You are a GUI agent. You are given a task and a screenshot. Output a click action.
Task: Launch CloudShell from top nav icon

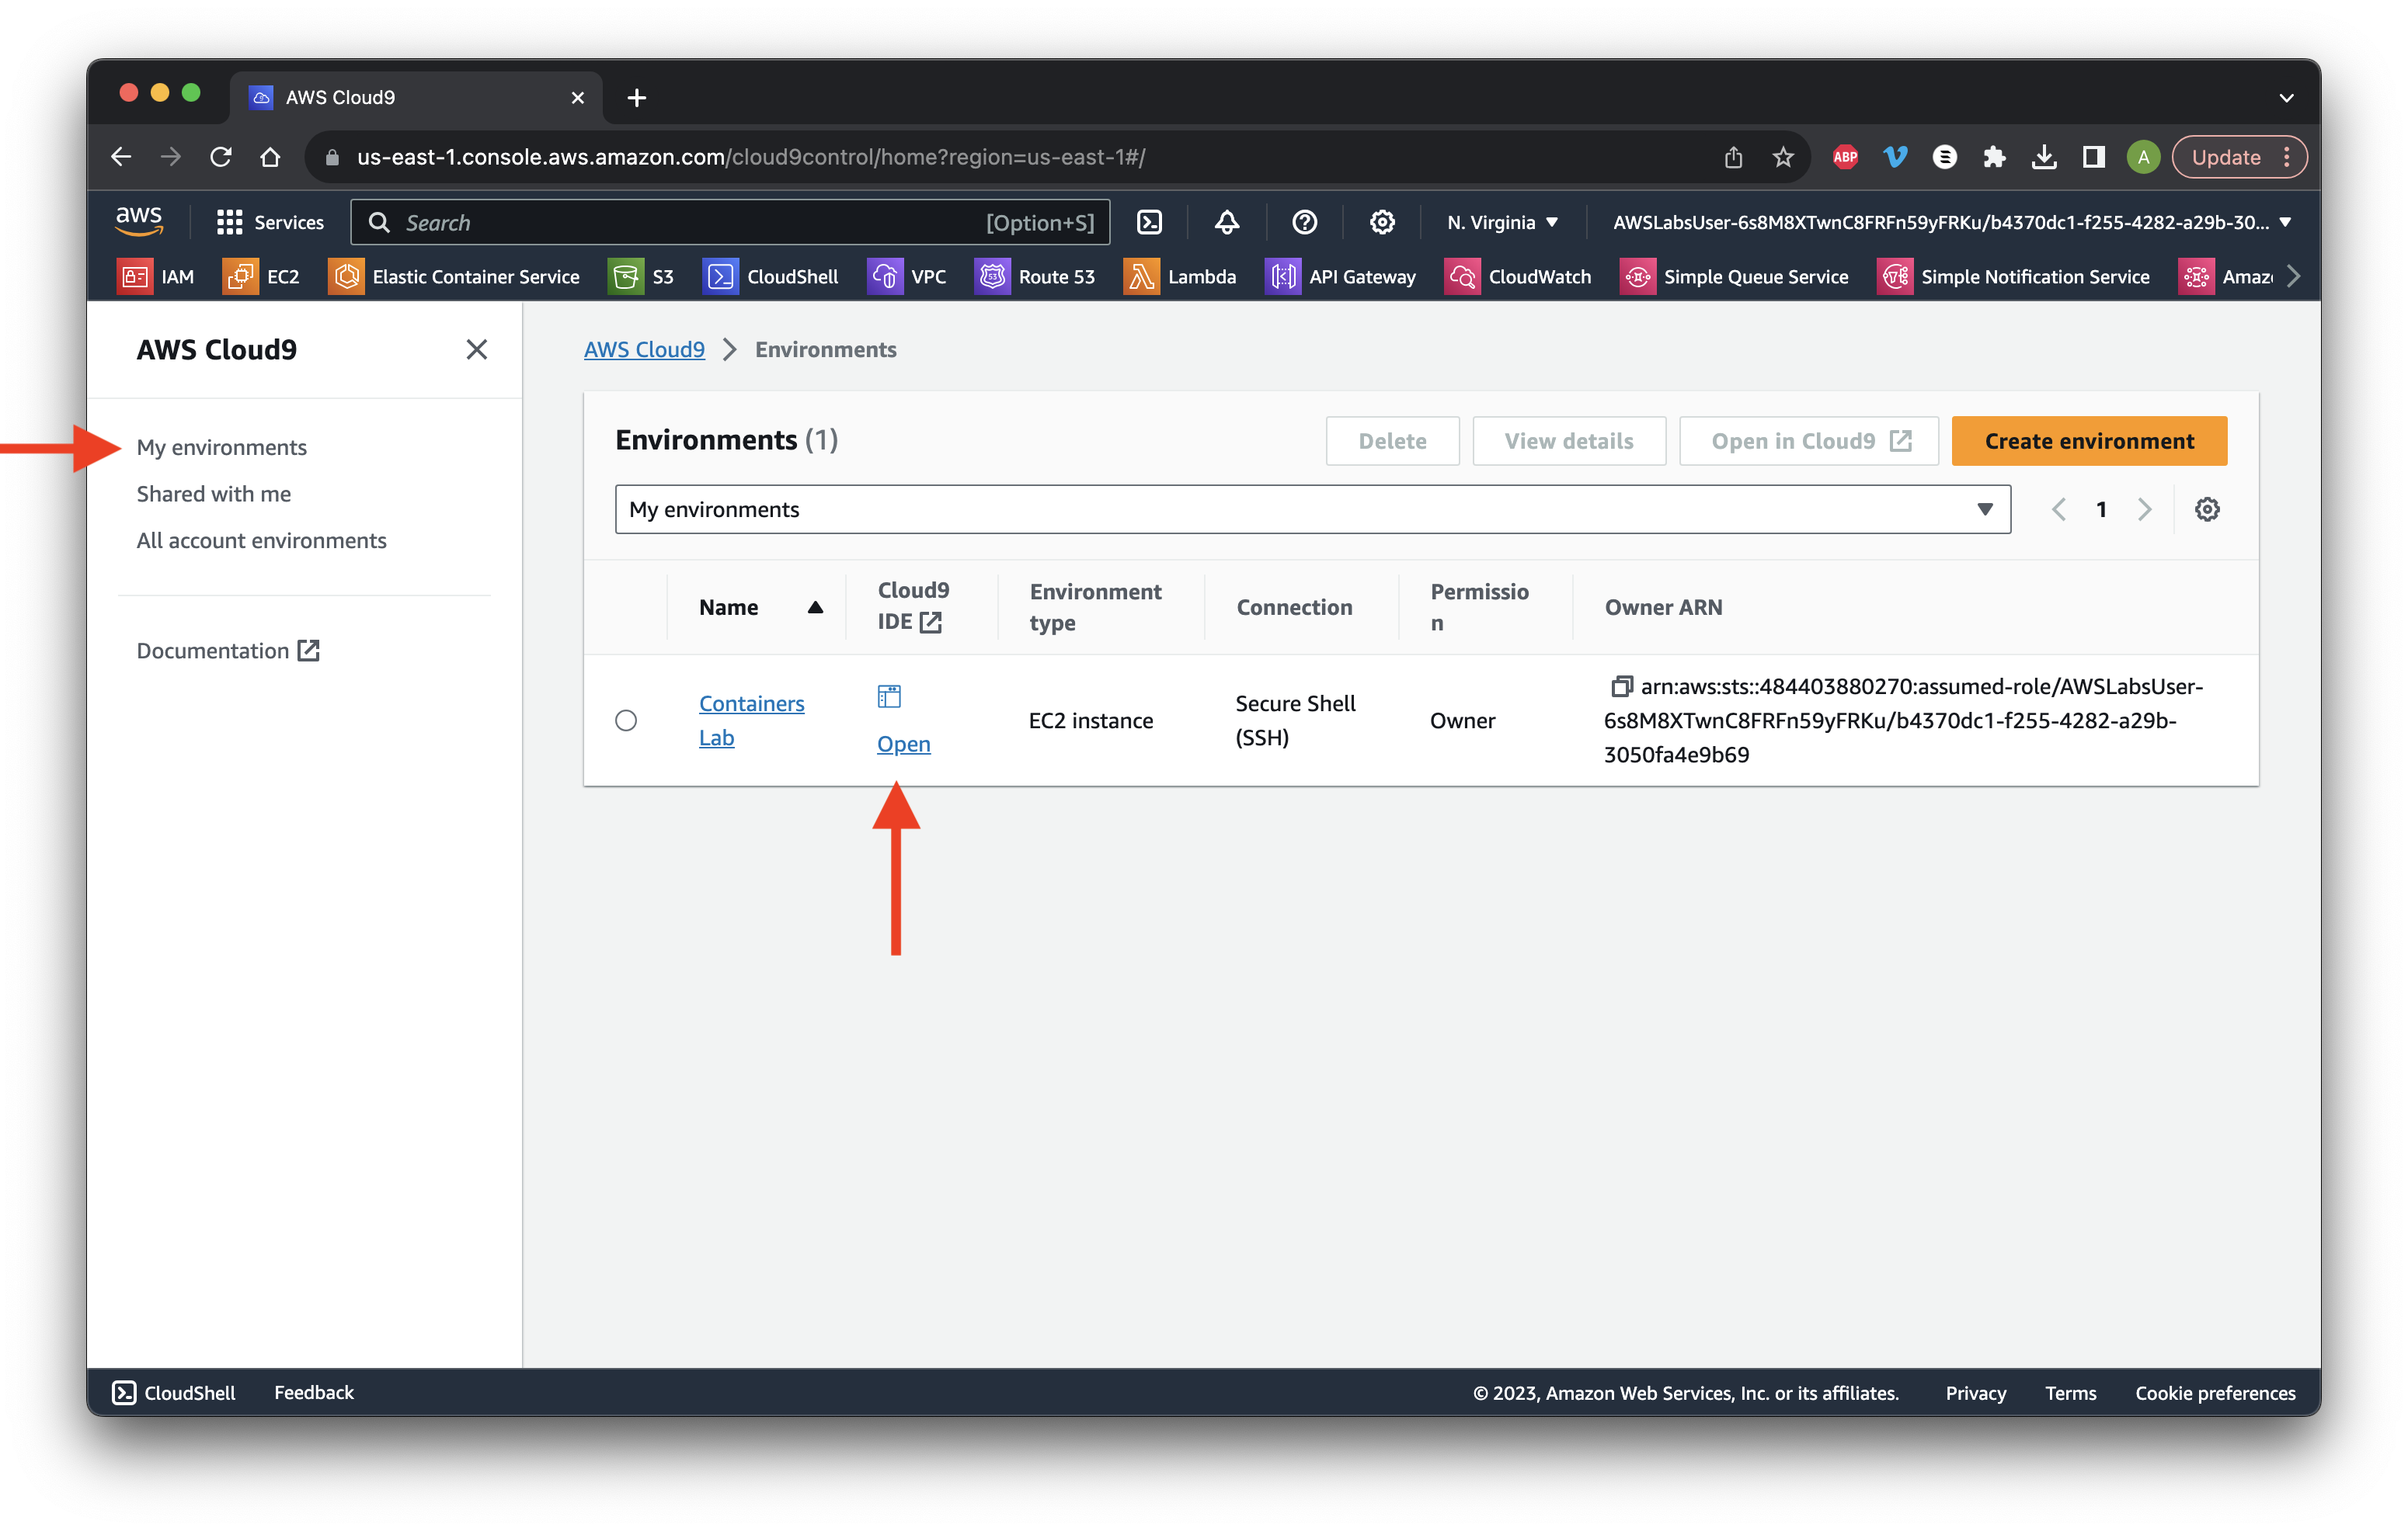point(1149,222)
